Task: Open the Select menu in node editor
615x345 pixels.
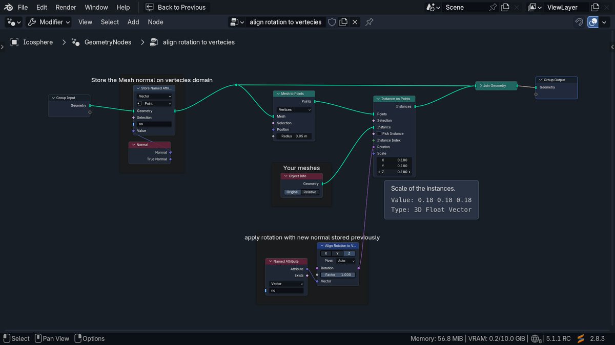Action: click(x=110, y=22)
